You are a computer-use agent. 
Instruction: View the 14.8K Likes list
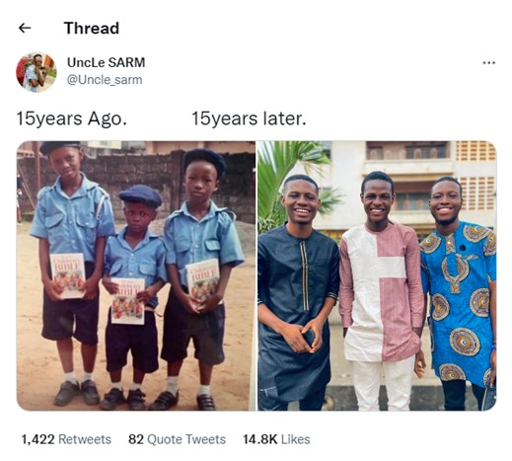(x=276, y=439)
